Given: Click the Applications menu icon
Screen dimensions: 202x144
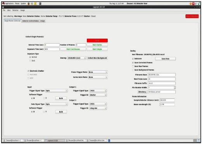Looking at the screenshot, I should (x=3, y=3).
